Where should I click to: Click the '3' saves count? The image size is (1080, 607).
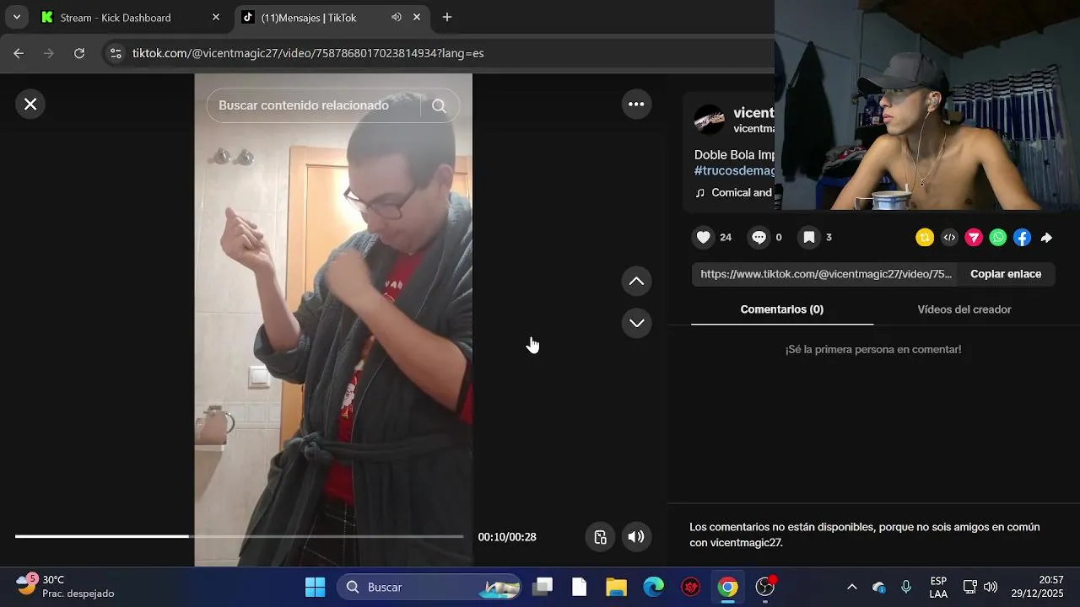(x=829, y=238)
